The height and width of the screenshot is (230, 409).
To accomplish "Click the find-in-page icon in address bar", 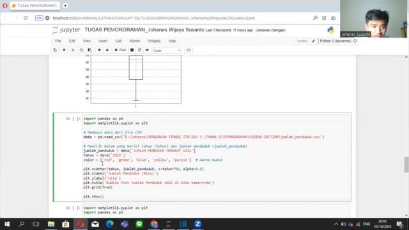I will 315,18.
